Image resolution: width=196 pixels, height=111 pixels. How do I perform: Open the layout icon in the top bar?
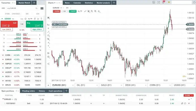[154, 2]
